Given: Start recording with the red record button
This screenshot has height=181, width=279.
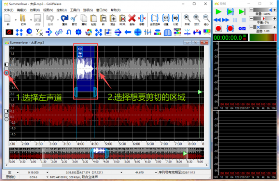Looking at the screenshot, I should [218, 28].
